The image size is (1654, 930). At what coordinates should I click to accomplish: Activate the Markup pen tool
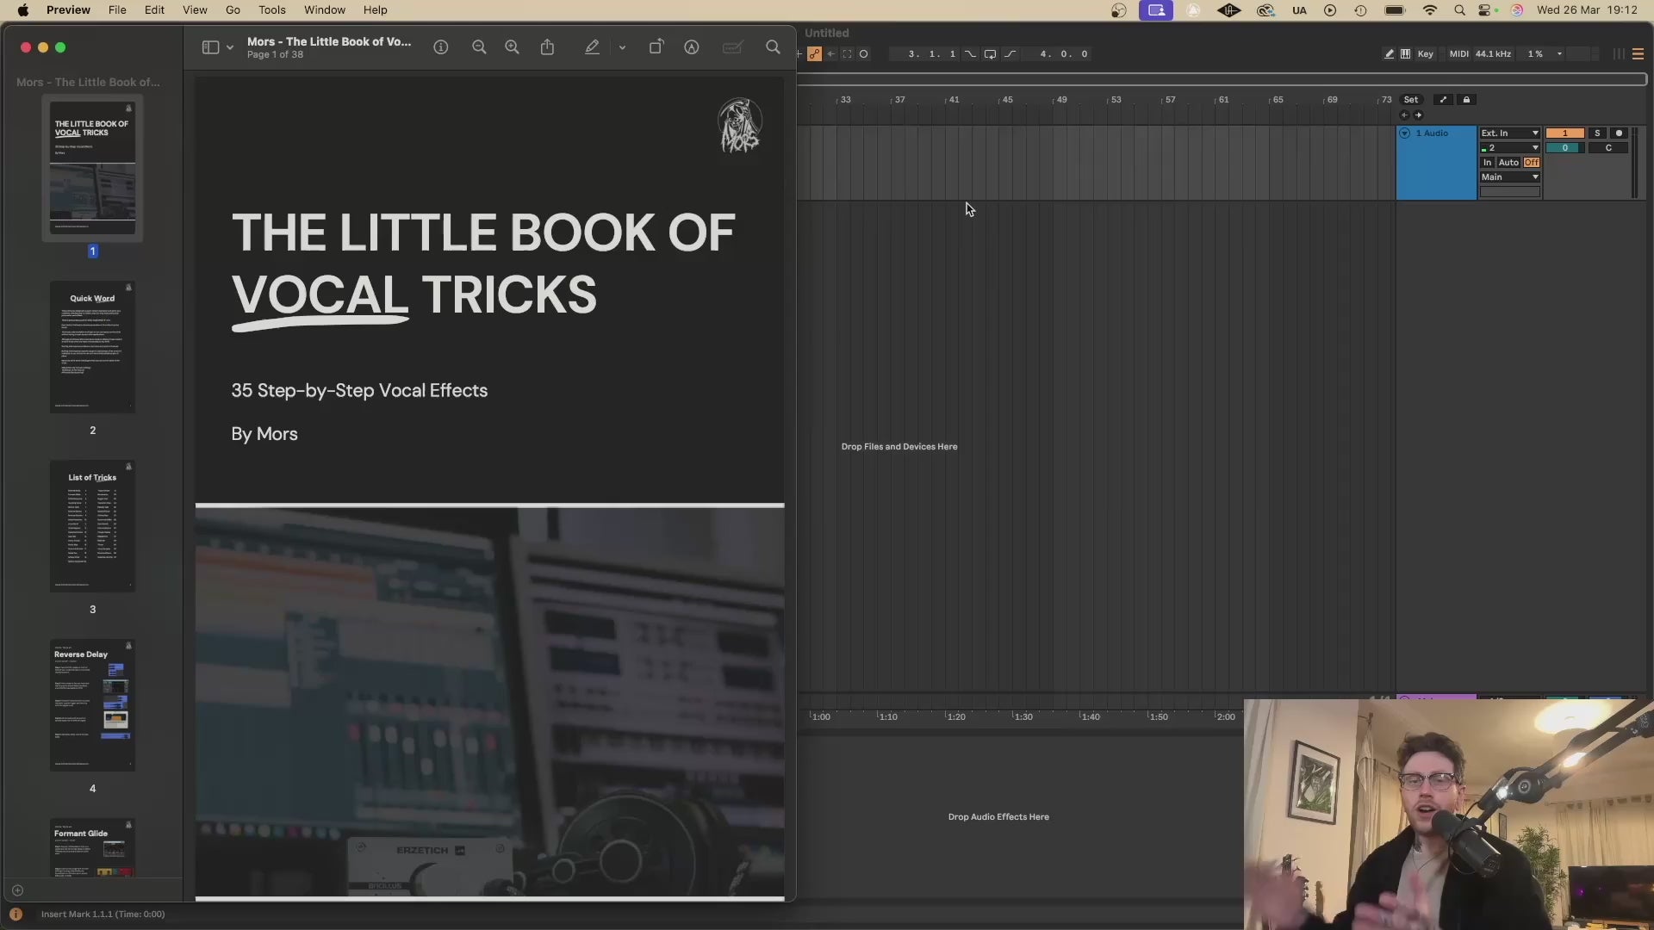pos(592,47)
